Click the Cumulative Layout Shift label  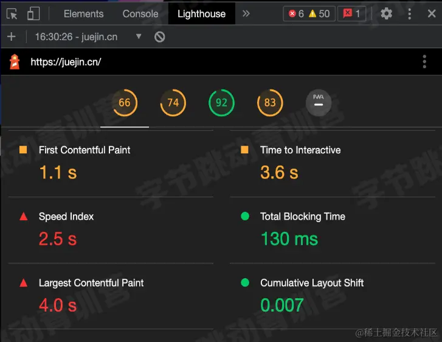click(312, 283)
